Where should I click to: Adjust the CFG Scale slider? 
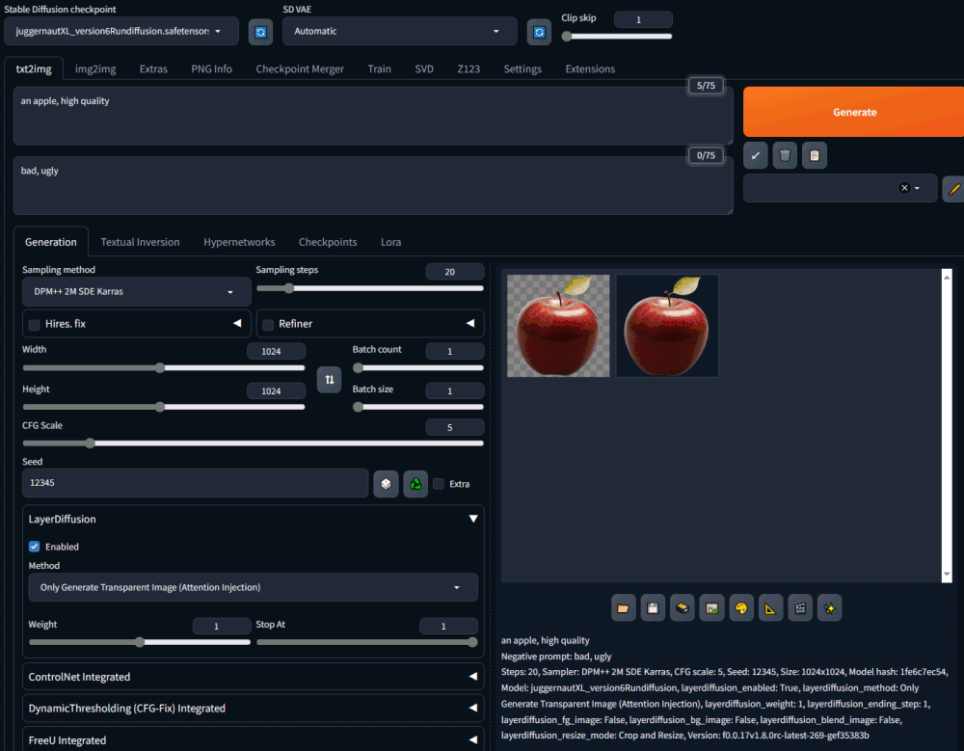253,443
